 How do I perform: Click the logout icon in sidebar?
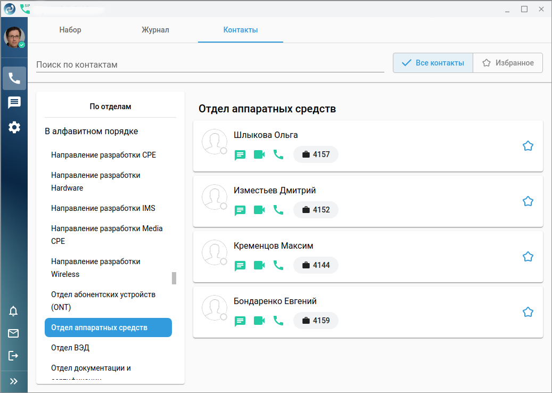[x=13, y=355]
